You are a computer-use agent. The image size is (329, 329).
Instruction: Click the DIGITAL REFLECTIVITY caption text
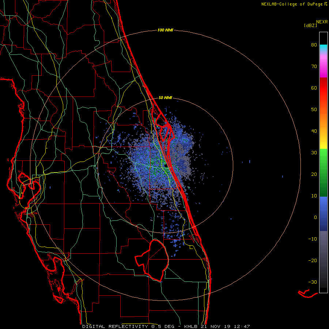(115, 326)
